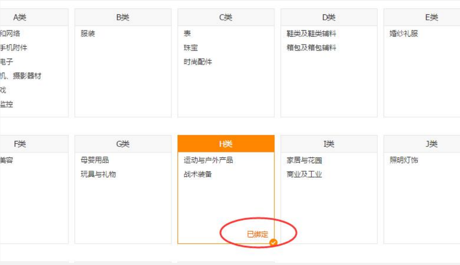Viewport: 460px width, 265px height.
Task: Click 手机附件 in the A类 card
Action: (13, 48)
